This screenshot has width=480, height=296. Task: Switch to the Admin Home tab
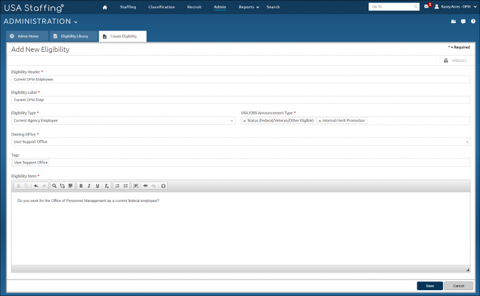coord(27,36)
